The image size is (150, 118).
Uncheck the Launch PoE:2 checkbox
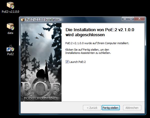click(67, 62)
